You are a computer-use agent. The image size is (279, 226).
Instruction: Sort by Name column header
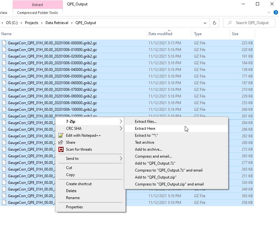[73, 34]
